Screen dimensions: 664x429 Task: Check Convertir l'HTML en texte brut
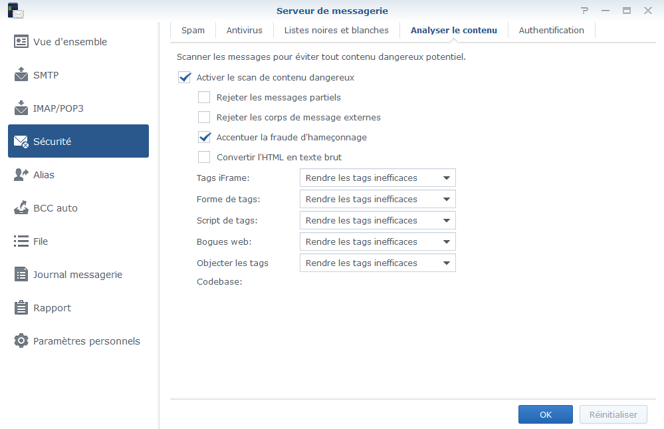tap(205, 158)
